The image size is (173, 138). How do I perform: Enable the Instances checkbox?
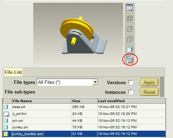(x=131, y=92)
